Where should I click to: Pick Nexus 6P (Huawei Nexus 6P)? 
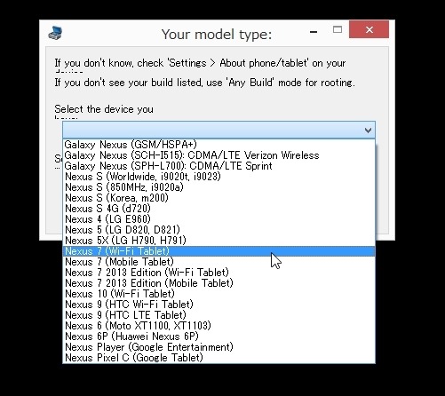[x=219, y=337]
